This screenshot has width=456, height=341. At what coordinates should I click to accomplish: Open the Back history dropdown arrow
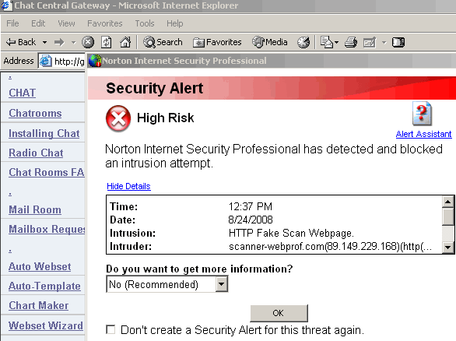pyautogui.click(x=44, y=43)
